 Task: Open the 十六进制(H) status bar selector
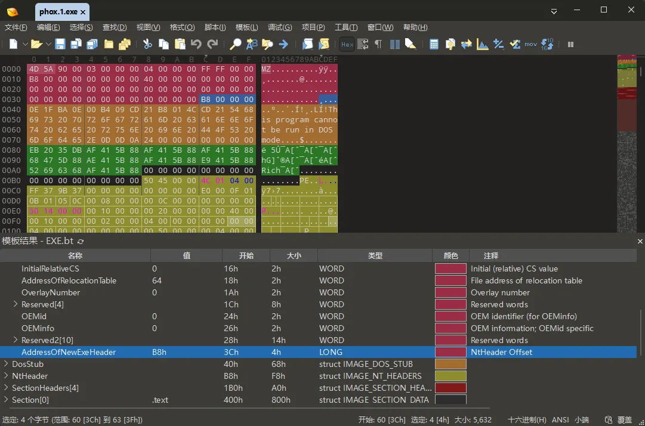(x=527, y=420)
